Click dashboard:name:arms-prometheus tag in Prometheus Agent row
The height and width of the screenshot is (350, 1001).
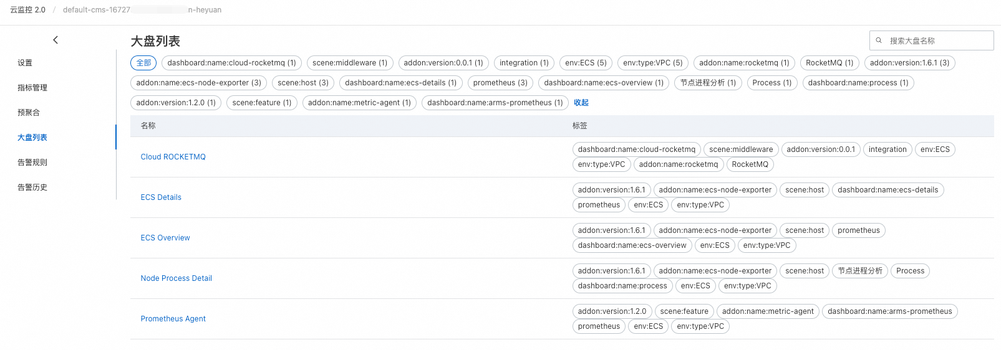(890, 311)
